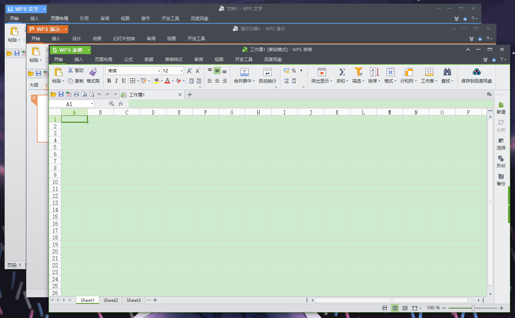Click the 保存到百度网盘 button
The image size is (515, 318).
476,76
